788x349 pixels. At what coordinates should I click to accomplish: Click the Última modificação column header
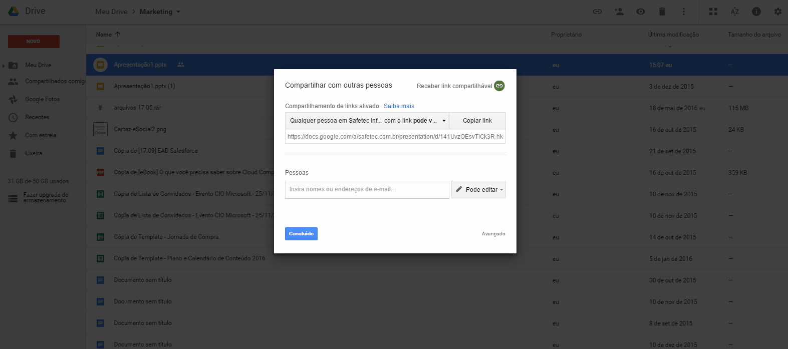[673, 35]
